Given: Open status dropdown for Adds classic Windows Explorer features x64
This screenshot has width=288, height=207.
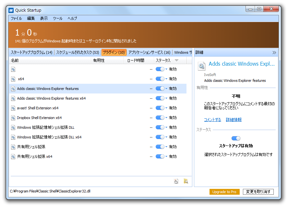Looking at the screenshot, I should [166, 98].
